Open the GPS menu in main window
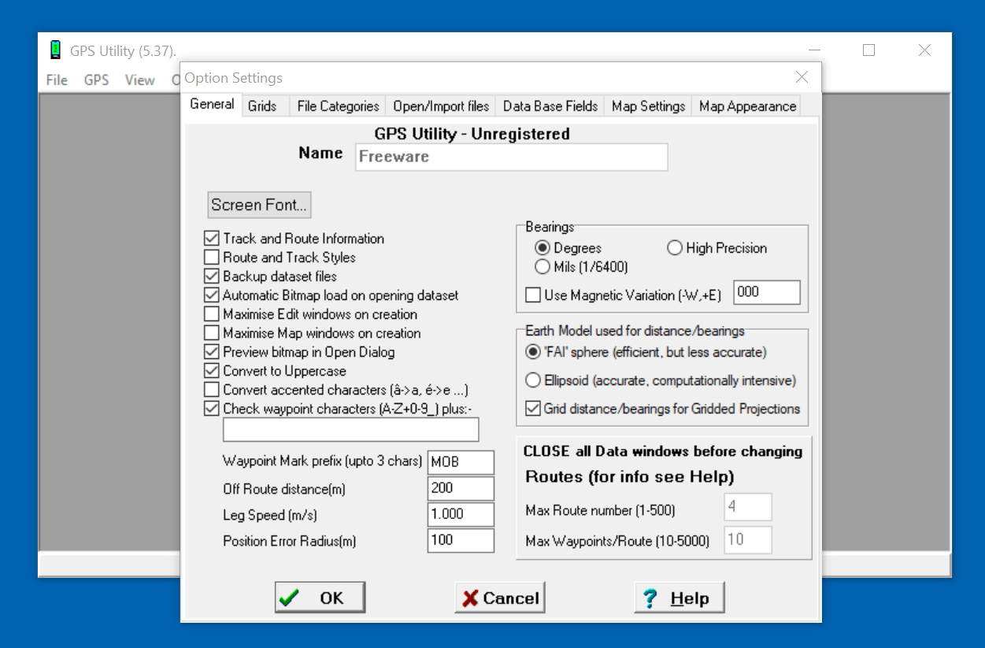 96,80
